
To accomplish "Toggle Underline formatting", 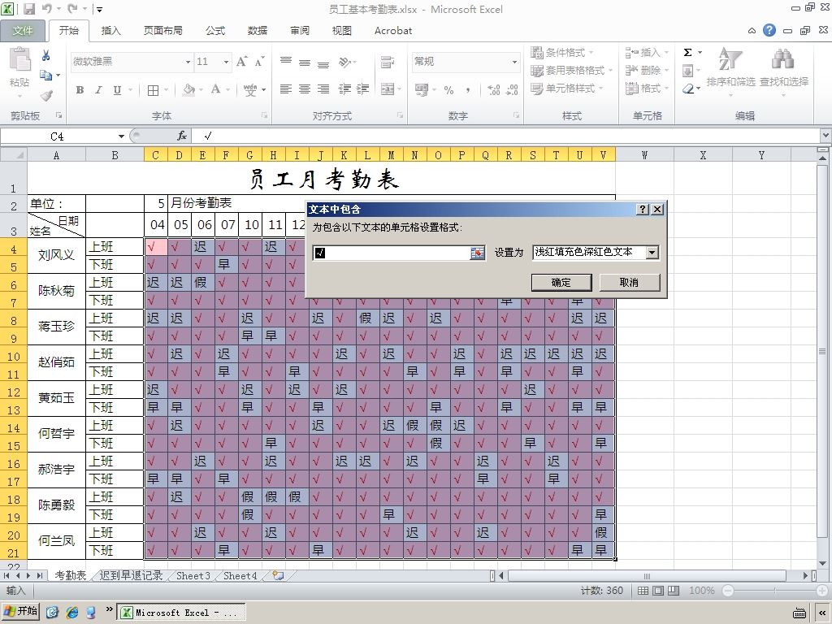I will coord(117,90).
